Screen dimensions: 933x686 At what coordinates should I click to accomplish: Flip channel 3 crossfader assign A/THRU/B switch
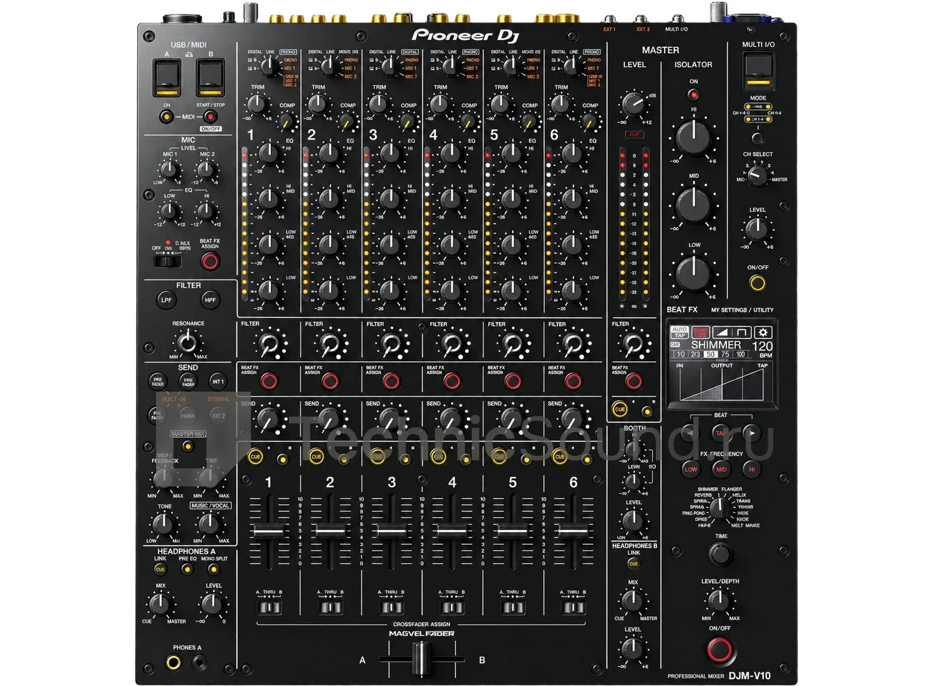pos(391,607)
